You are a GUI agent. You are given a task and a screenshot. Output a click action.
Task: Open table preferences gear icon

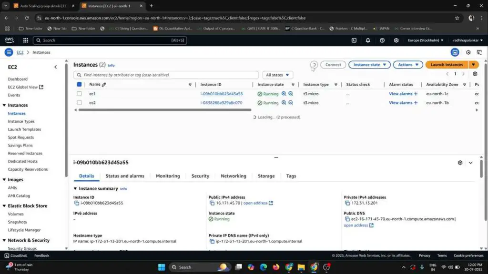[x=475, y=74]
